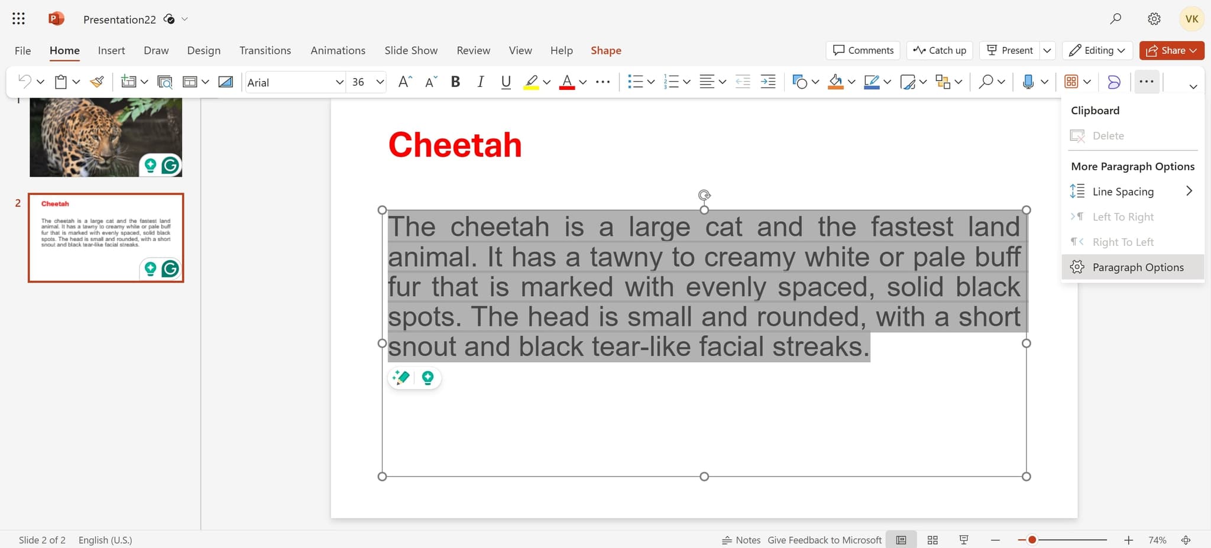Screen dimensions: 1211x548
Task: Decrease indent of selected paragraph
Action: [742, 82]
